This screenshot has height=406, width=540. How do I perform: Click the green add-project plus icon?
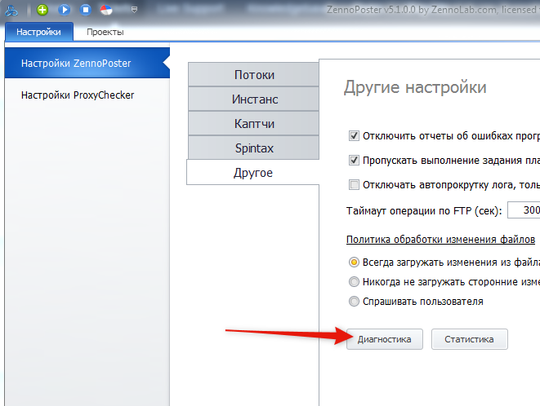tap(42, 10)
